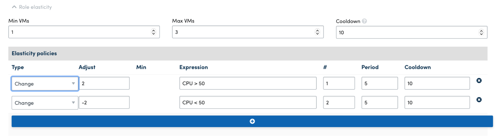Delete the CPU < 50 elasticity policy
Screen dimensions: 502x139
pos(479,100)
